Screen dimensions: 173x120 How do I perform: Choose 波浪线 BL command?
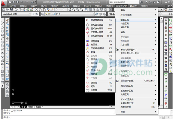tap(100, 83)
